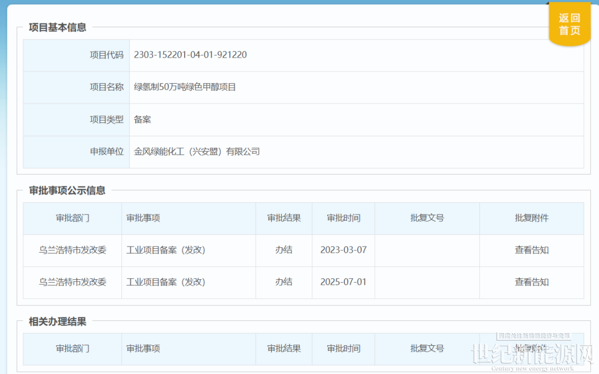
Task: Click project name 绿氢制50万吨绿色甲醇项目
Action: tap(185, 87)
